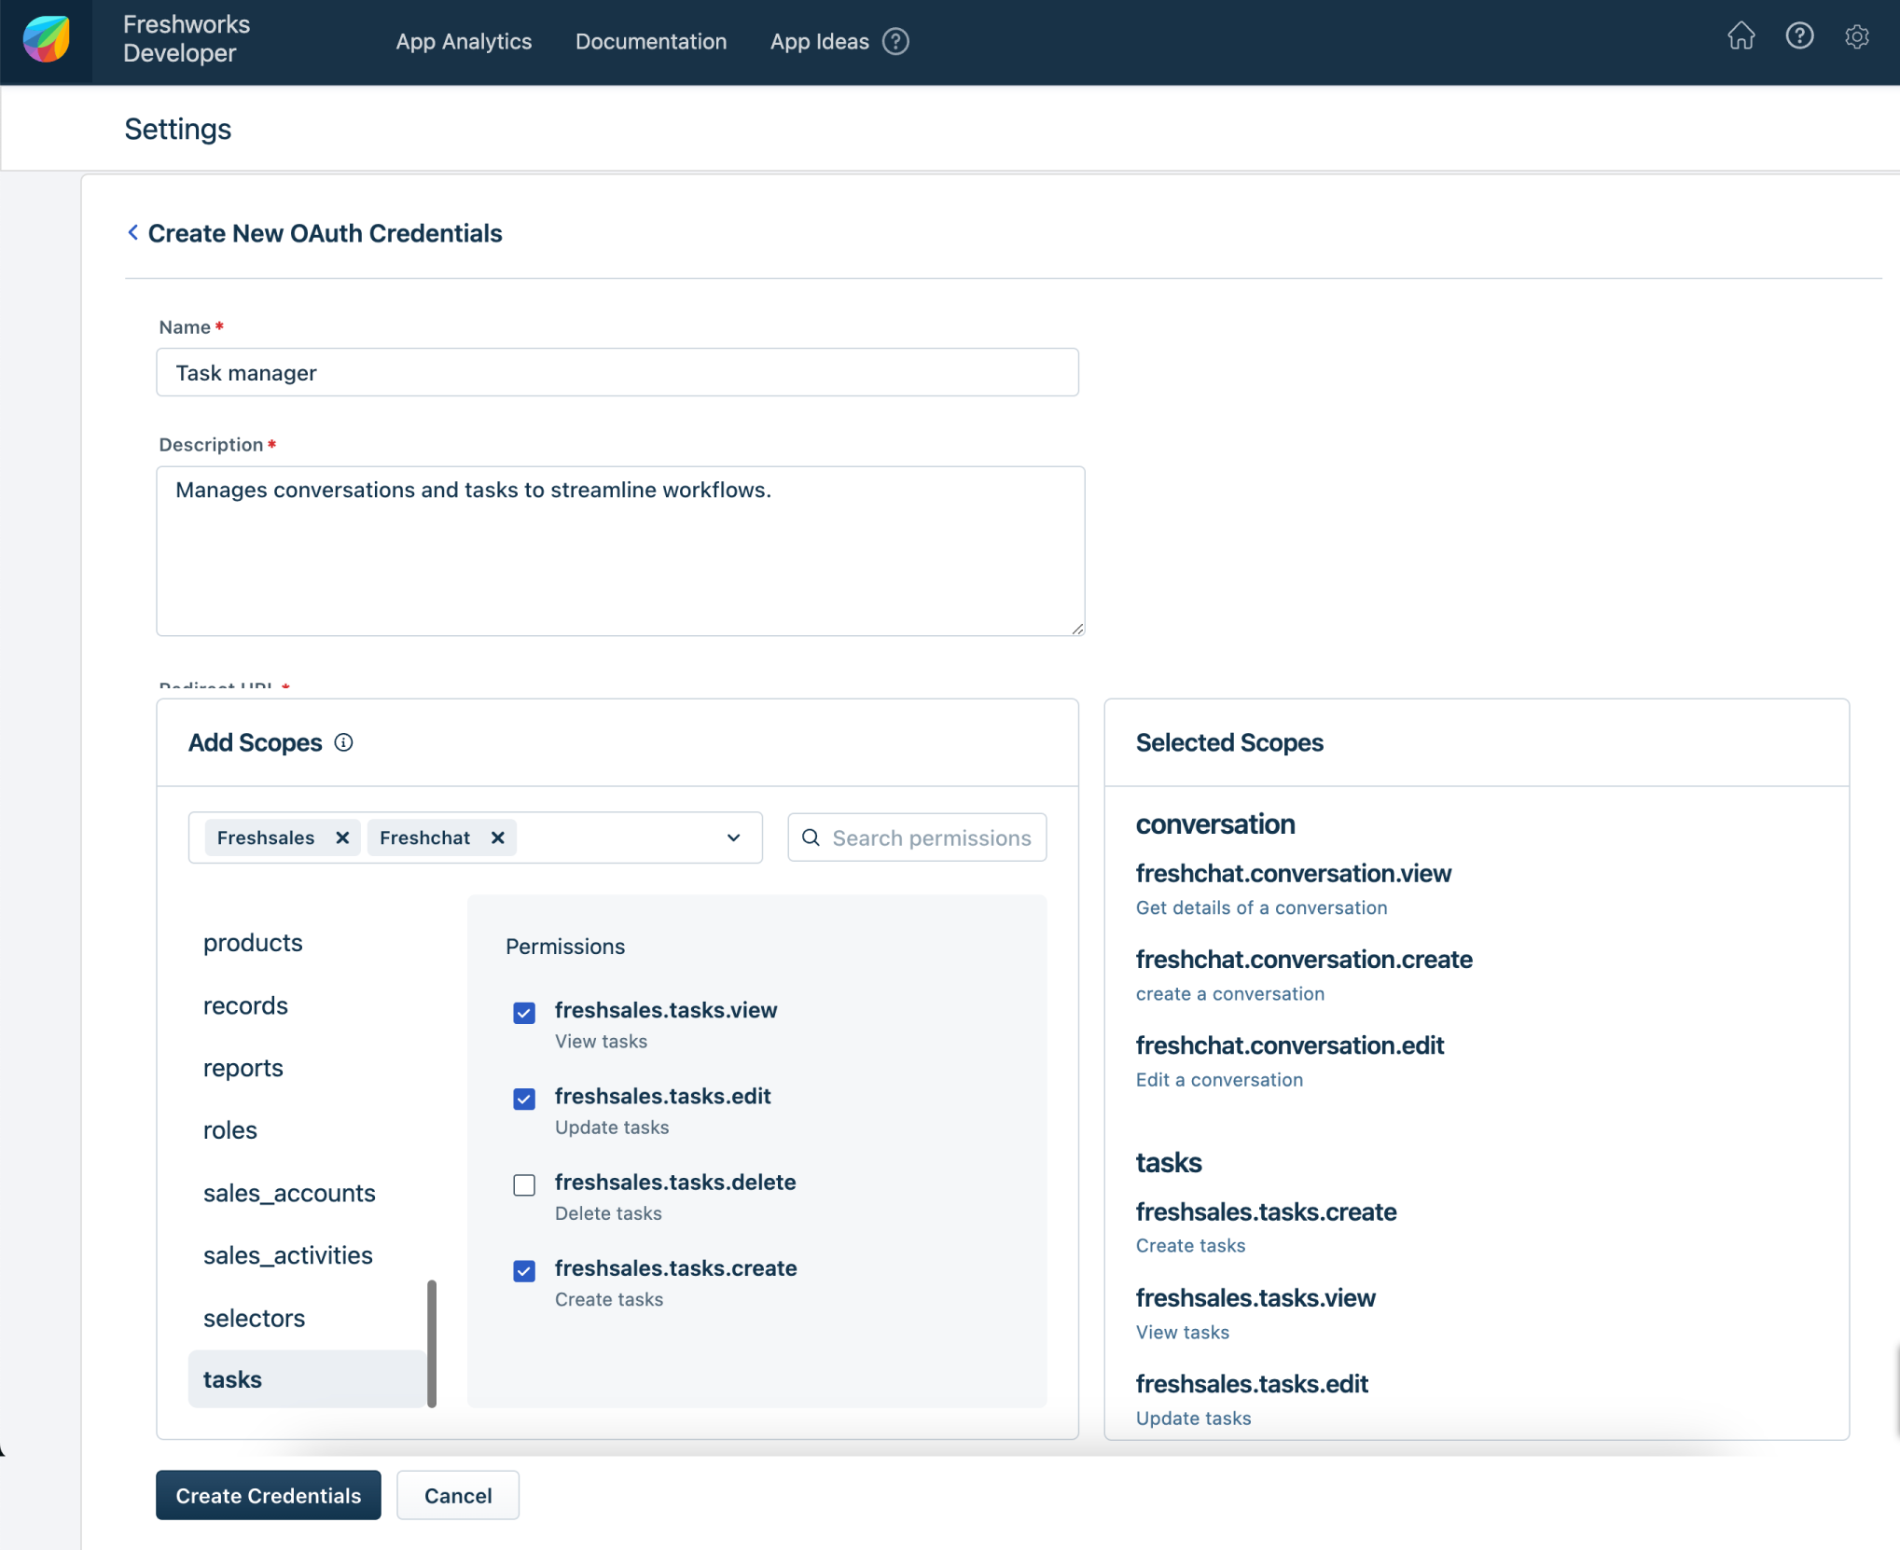Click the Search permissions field
1900x1550 pixels.
point(917,837)
